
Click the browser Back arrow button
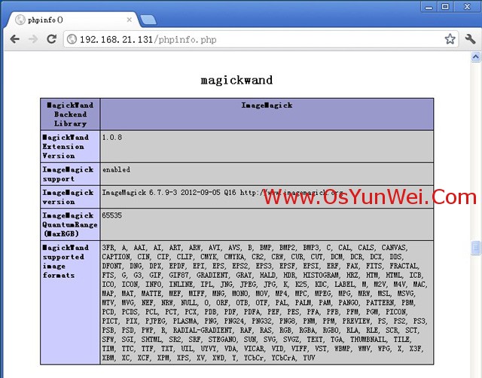(14, 38)
